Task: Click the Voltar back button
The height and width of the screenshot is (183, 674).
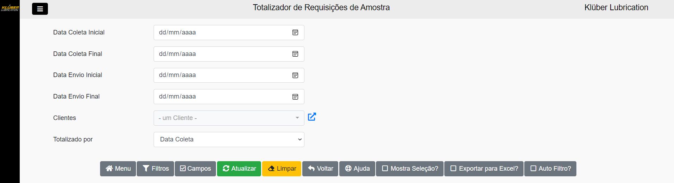Action: click(x=320, y=169)
